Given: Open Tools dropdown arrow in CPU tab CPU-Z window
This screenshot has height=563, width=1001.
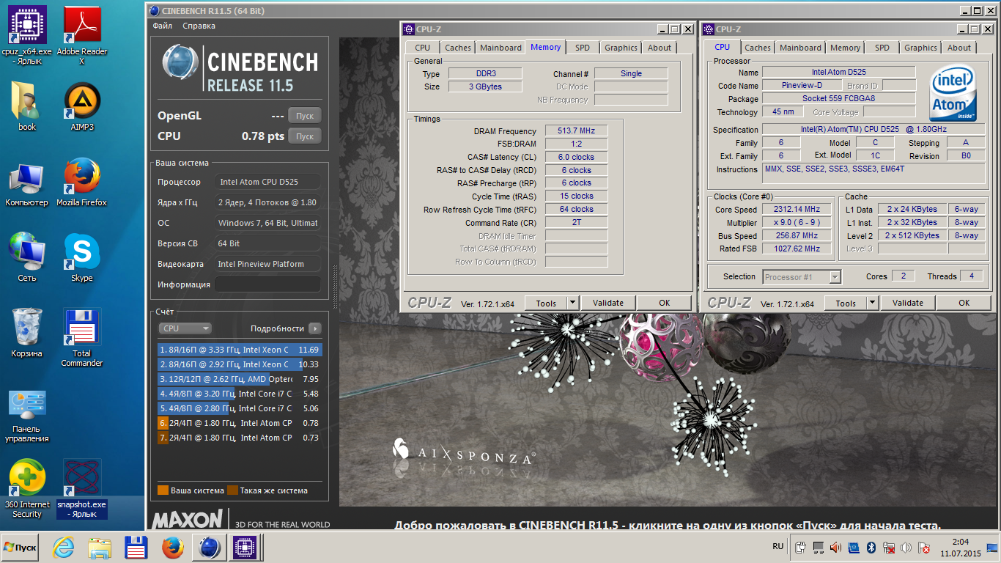Looking at the screenshot, I should 872,303.
